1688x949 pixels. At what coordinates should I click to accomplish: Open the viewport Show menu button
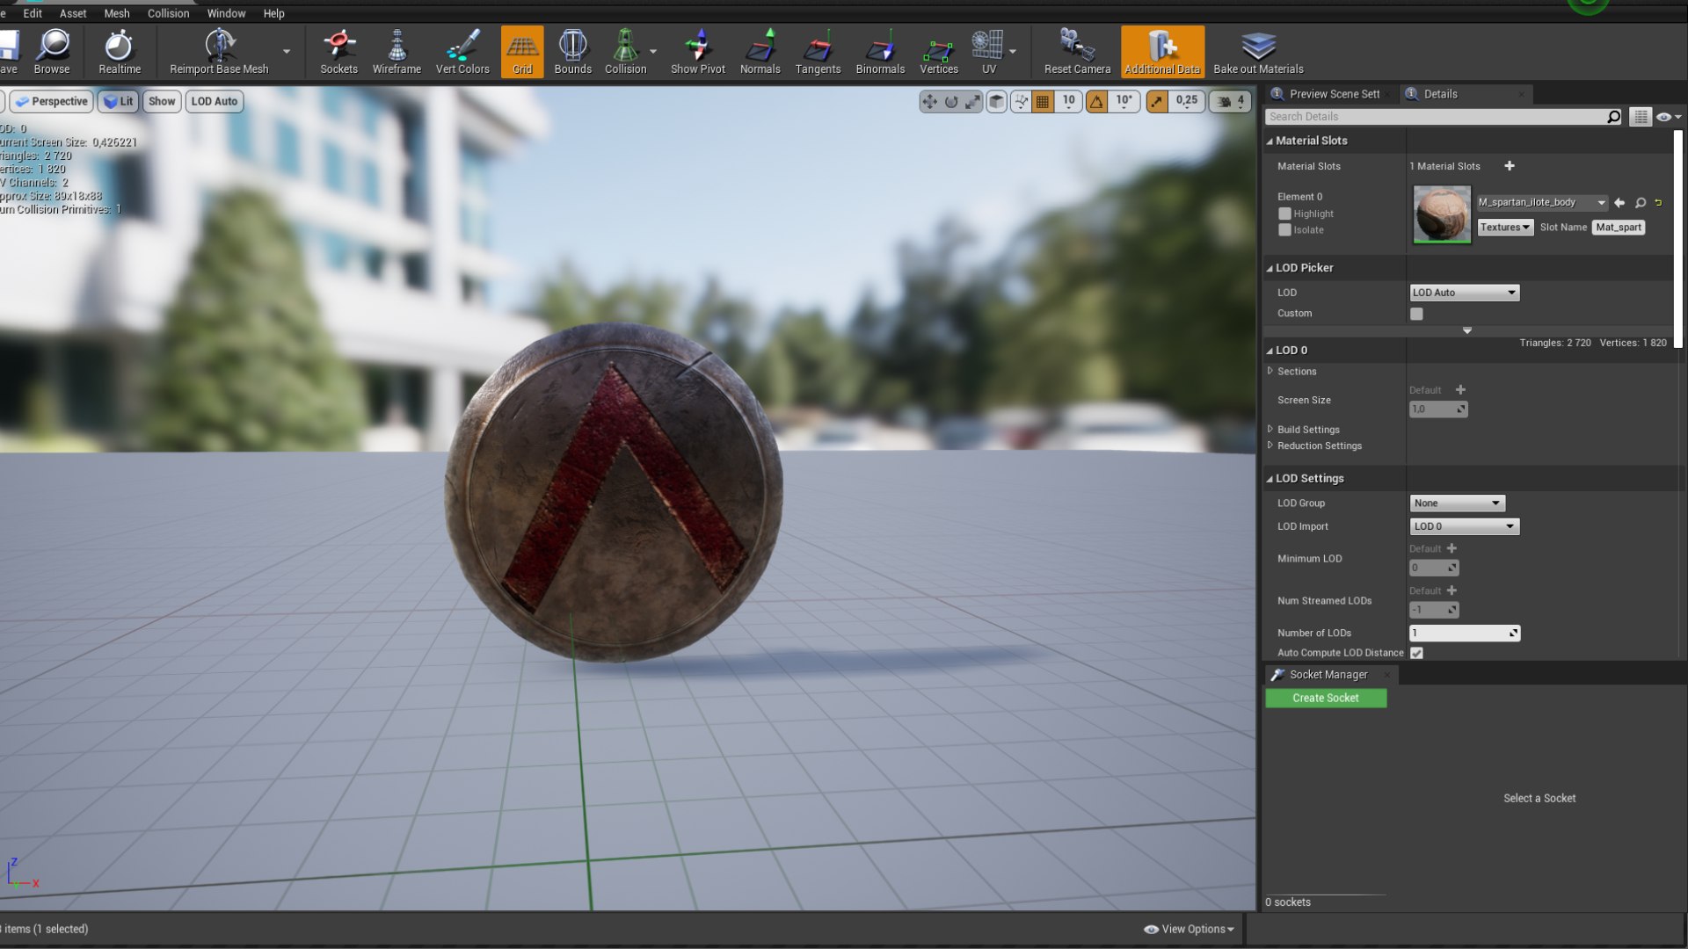[162, 101]
